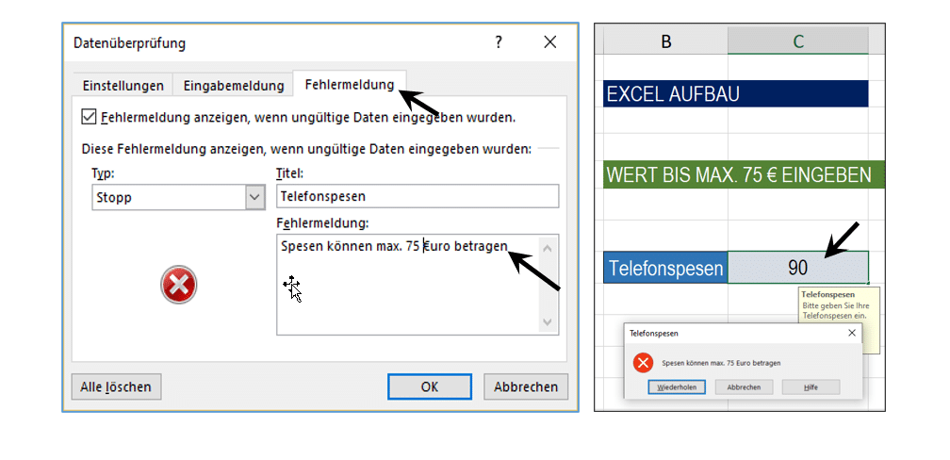This screenshot has width=950, height=460.
Task: Click the WERT BIS MAX. 75 € EINGEBEN cell
Action: point(744,174)
